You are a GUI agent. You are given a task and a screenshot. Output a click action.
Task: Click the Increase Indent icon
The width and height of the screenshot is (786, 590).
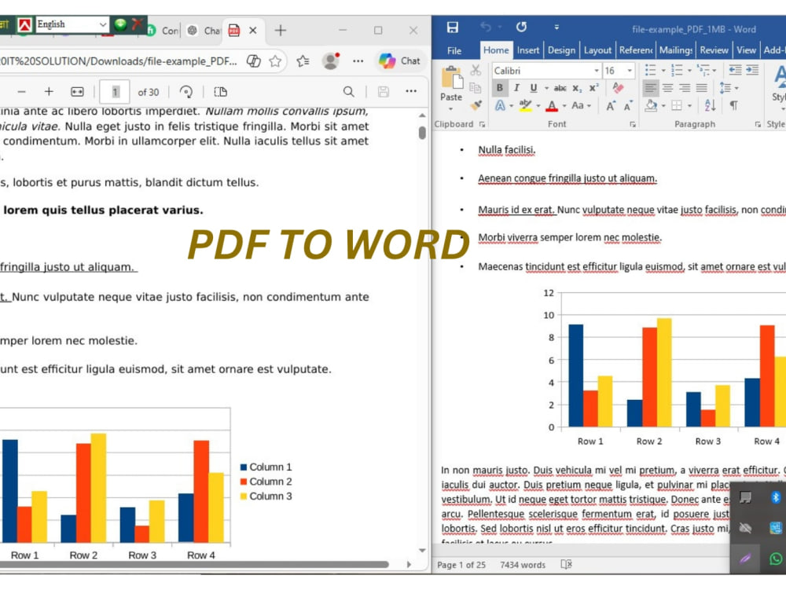click(752, 70)
